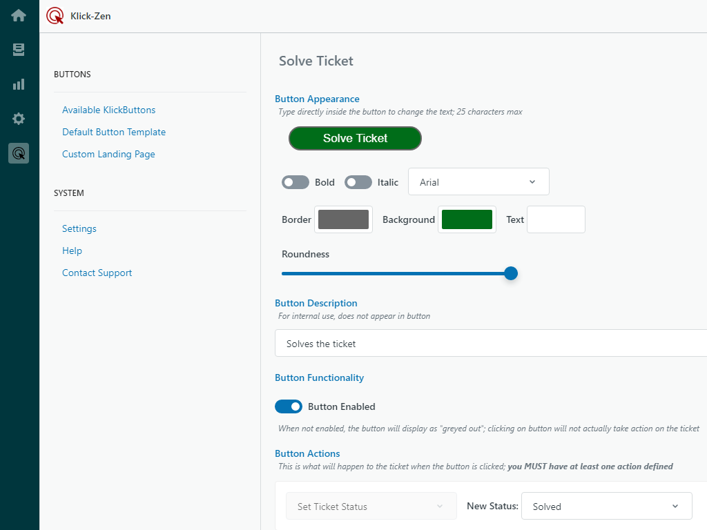Expand the New Status Solved dropdown
Viewport: 707px width, 530px height.
[x=606, y=506]
